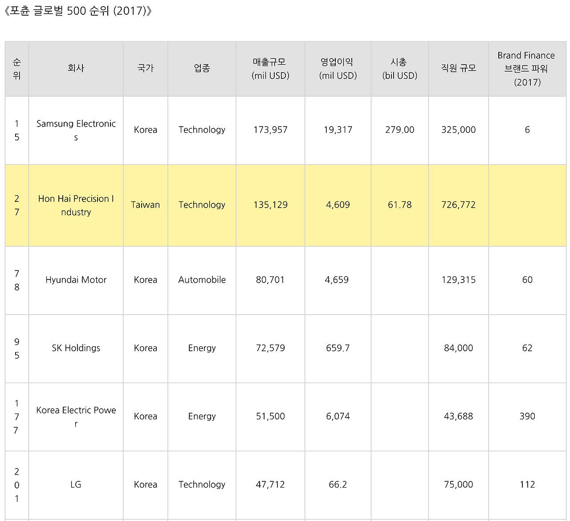Select the Taiwan country cell
570x521 pixels.
(x=146, y=205)
